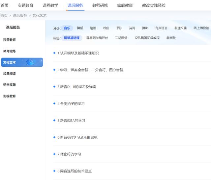Choose the 舞蹈 category filter
Viewport: 211px width, 180px height.
(x=80, y=28)
